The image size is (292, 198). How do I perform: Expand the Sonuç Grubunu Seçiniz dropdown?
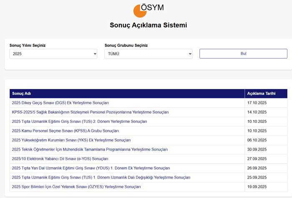point(148,54)
